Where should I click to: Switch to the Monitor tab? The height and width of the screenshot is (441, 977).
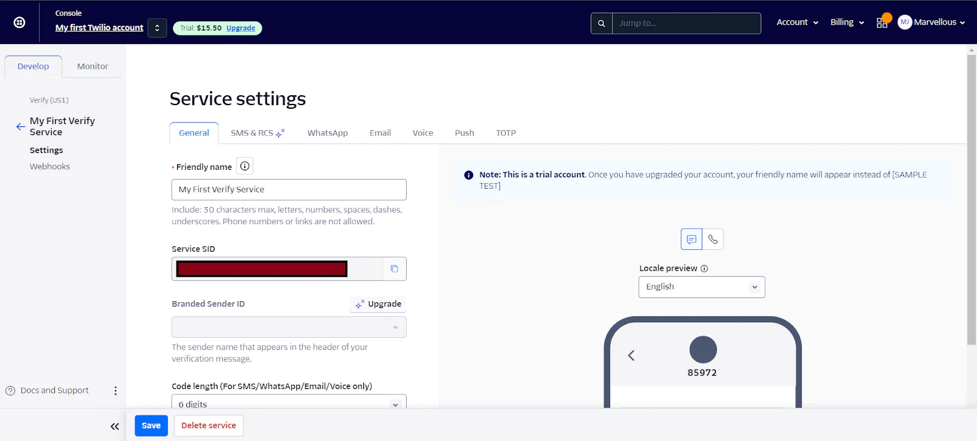pyautogui.click(x=92, y=66)
